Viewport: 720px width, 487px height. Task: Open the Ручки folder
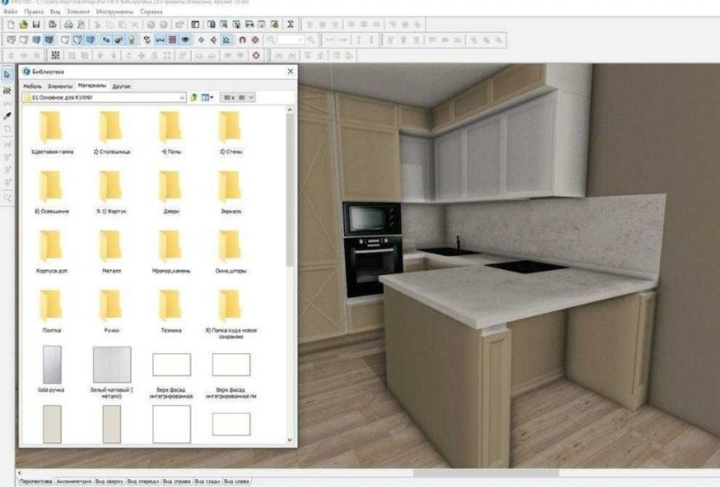pyautogui.click(x=112, y=311)
